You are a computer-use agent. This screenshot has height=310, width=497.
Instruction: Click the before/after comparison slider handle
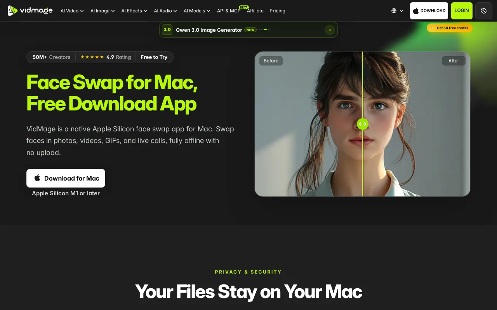tap(363, 124)
